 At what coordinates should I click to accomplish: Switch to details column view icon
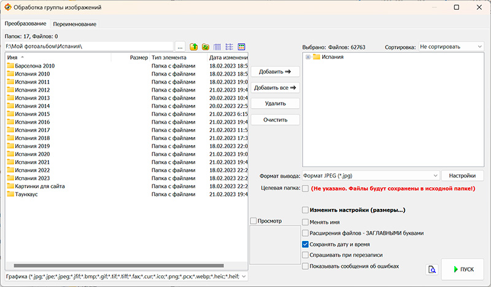point(217,47)
